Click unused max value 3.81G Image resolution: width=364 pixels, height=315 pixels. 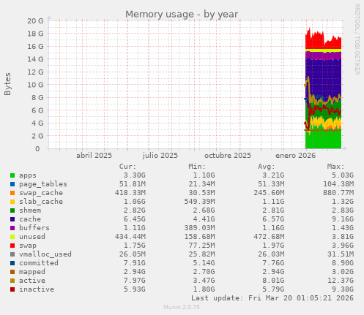tap(343, 237)
